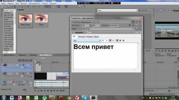Screen dimensions: 179x100
Task: Switch to the Placement tab
Action: pos(81,37)
